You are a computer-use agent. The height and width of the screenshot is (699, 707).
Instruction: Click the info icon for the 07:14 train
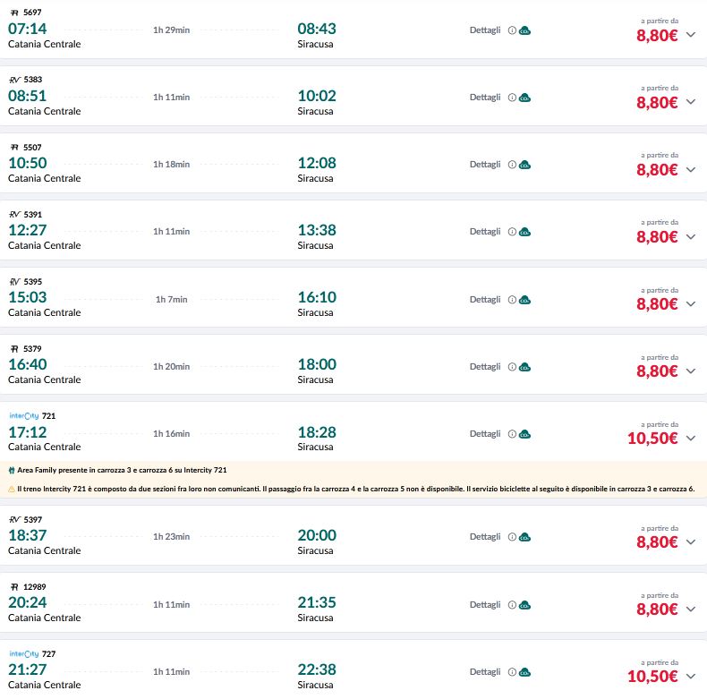(513, 30)
